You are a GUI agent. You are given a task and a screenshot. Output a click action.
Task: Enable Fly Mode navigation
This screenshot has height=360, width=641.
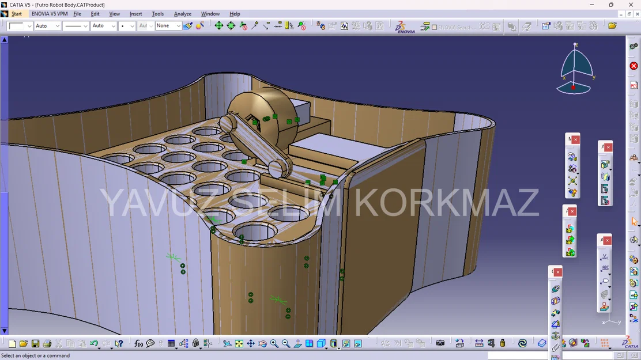tap(227, 343)
